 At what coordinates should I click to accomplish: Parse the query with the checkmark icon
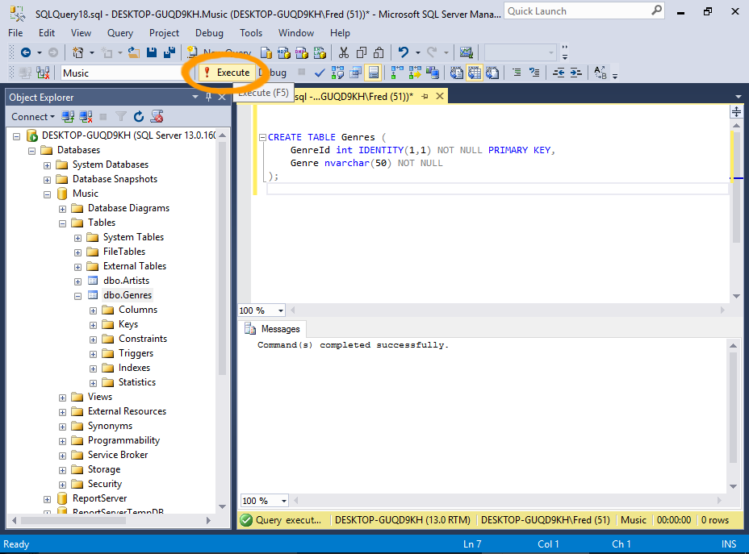tap(319, 73)
